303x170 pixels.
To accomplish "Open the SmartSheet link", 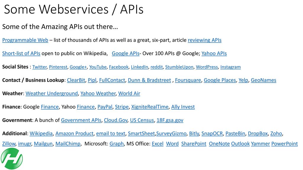I will (141, 134).
